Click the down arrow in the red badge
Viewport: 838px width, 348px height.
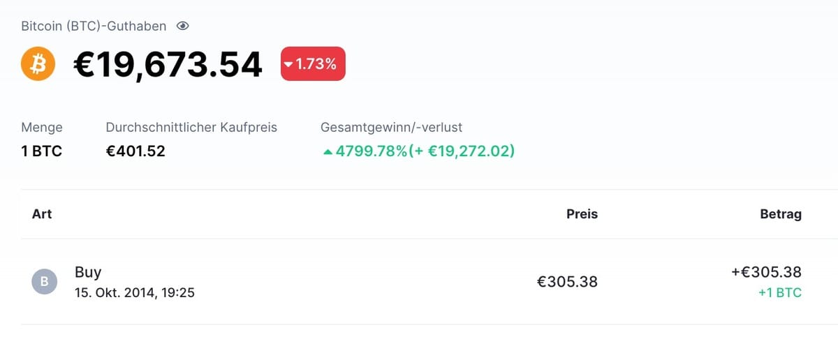tap(288, 65)
